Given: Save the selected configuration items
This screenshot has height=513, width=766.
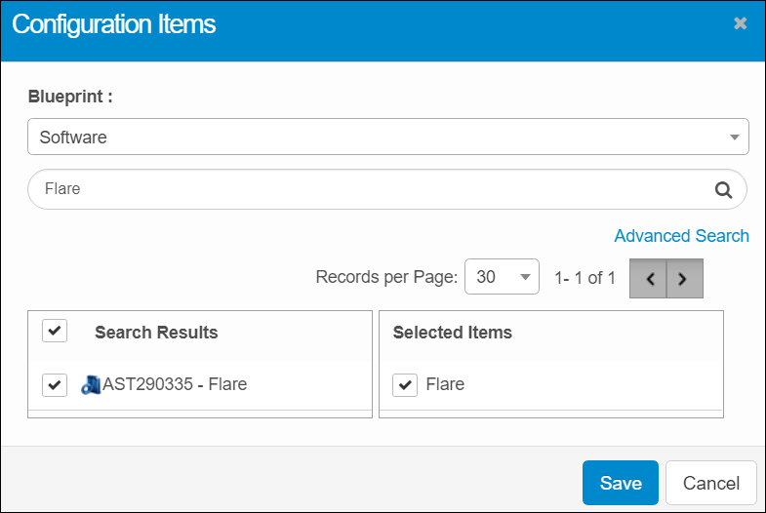Looking at the screenshot, I should 620,483.
